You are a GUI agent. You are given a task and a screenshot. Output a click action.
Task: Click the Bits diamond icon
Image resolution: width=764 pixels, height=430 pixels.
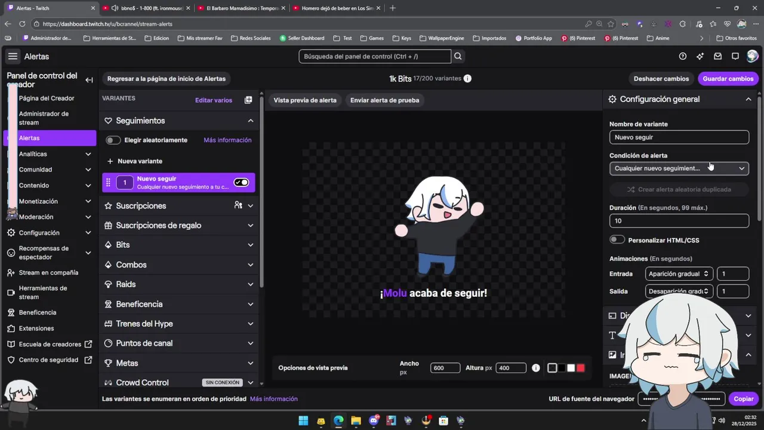[x=109, y=245]
